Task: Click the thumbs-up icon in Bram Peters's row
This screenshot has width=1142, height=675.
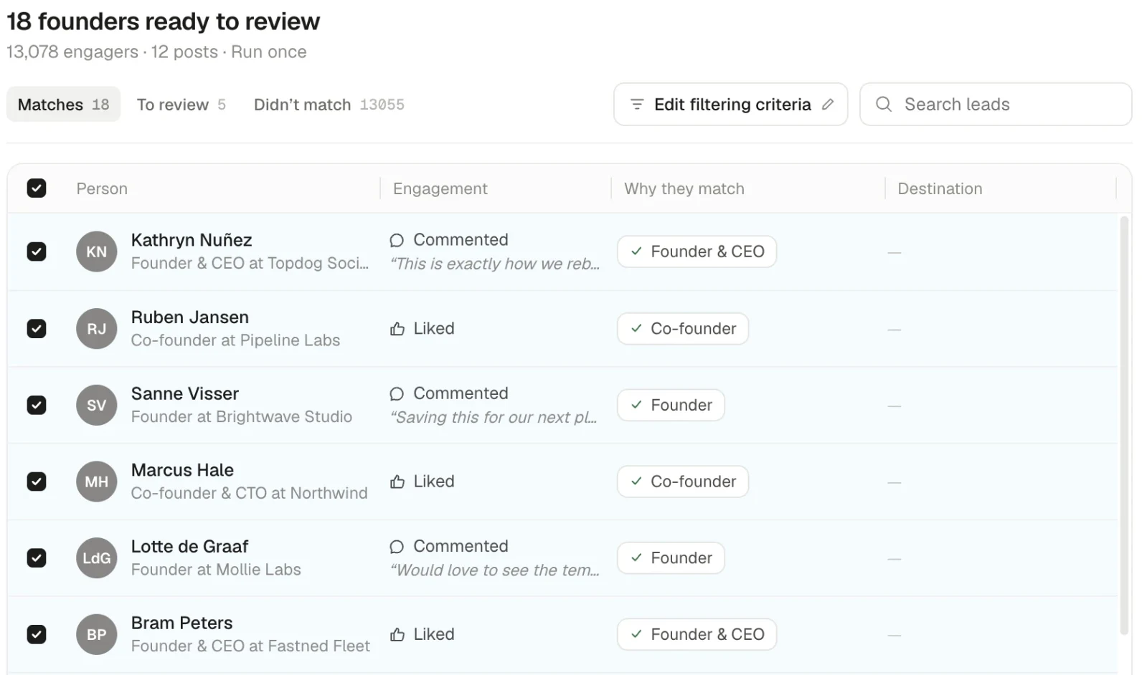Action: [397, 635]
